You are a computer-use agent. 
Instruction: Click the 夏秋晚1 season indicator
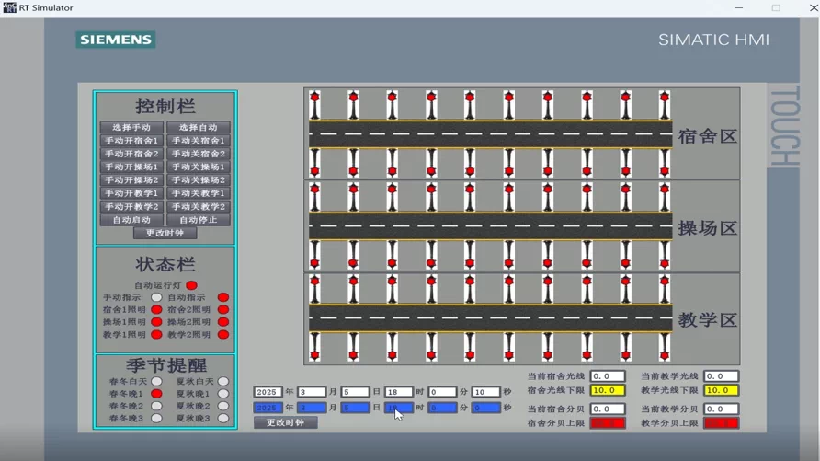(223, 394)
